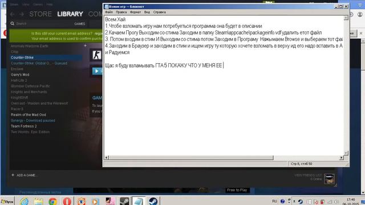Open the Справка menu in Notepad
Screen dimensions: 365x205
[x=160, y=12]
